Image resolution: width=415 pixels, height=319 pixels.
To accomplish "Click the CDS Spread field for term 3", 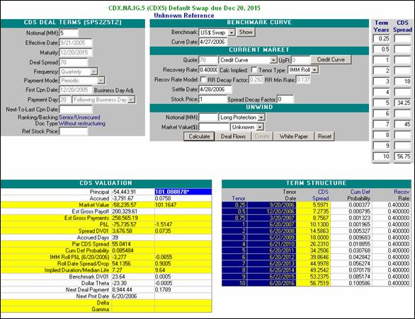I will [402, 81].
